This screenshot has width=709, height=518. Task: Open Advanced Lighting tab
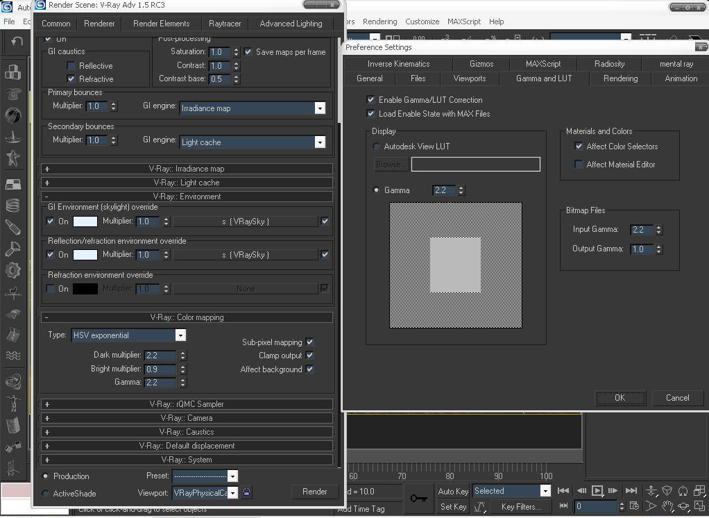(291, 24)
